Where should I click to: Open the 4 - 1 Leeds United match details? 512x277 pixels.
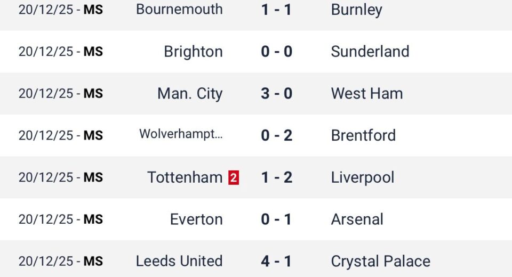pos(277,261)
